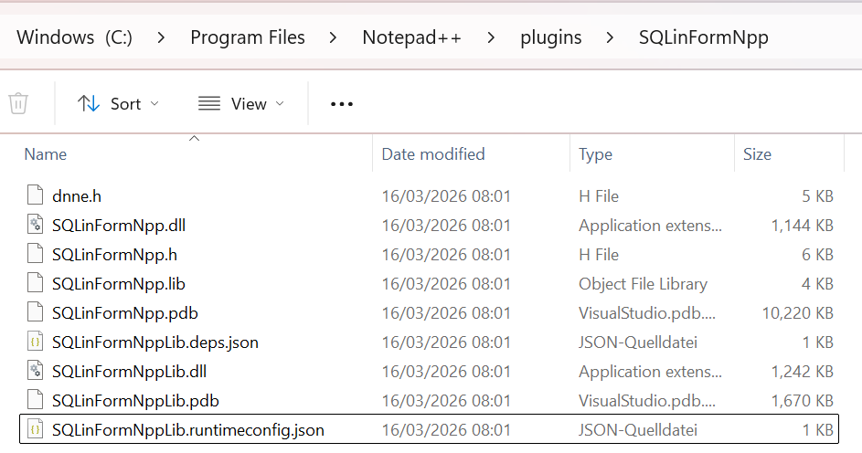Expand chevron after Notepad++ breadcrumb
862x453 pixels.
(491, 37)
